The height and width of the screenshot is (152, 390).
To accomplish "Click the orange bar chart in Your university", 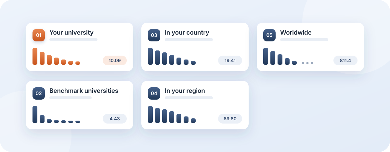I will pyautogui.click(x=56, y=56).
